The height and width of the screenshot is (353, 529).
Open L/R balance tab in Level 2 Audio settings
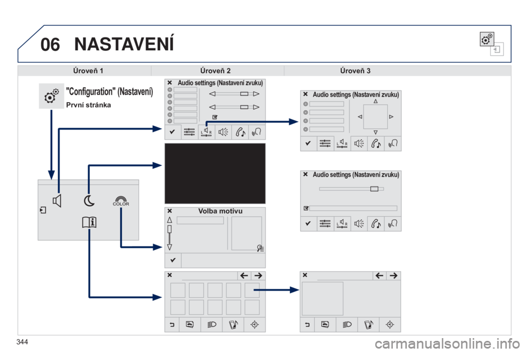click(x=206, y=132)
